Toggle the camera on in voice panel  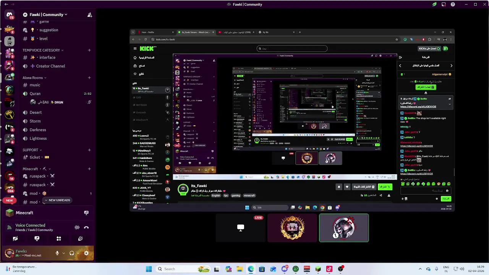[15, 238]
